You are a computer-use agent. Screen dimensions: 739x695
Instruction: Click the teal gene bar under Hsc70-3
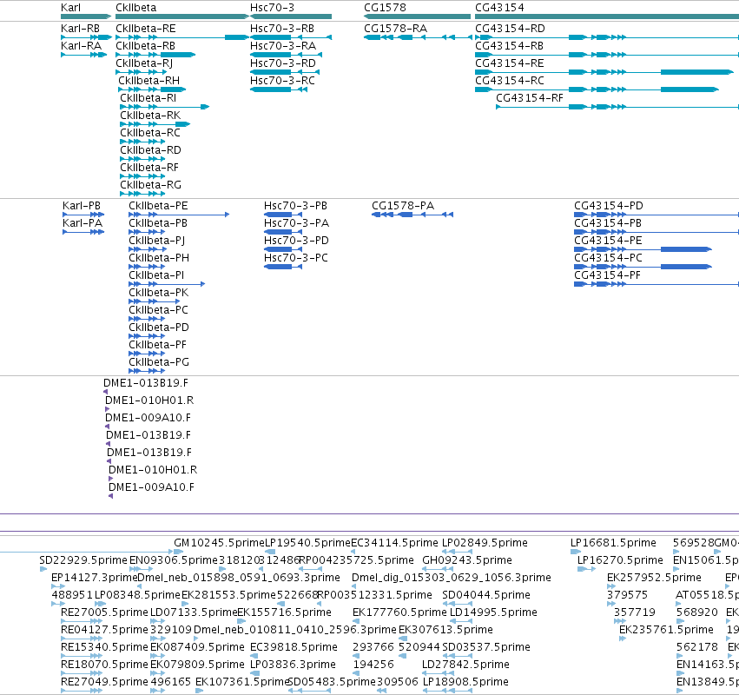coord(291,17)
